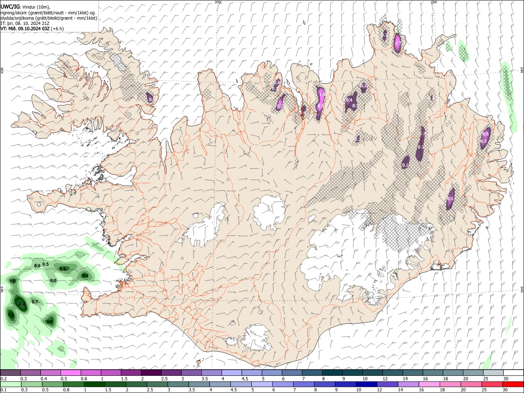This screenshot has width=524, height=393.
Task: Click the '1.0' rain value near the left edge
Action: pos(13,281)
